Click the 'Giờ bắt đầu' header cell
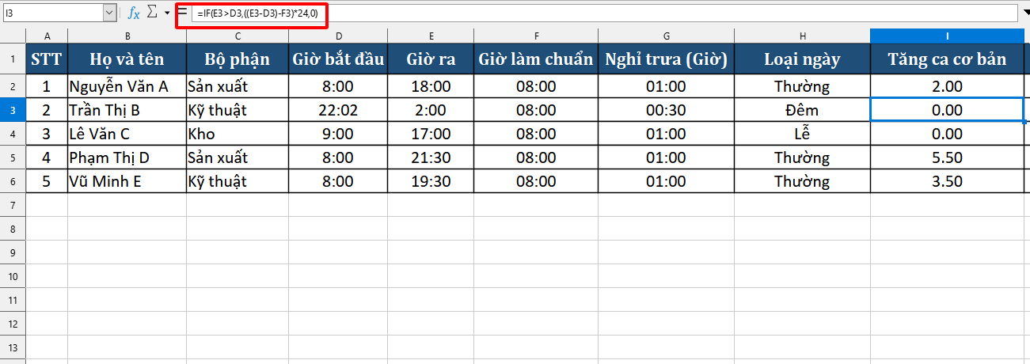The image size is (1030, 364). point(339,59)
